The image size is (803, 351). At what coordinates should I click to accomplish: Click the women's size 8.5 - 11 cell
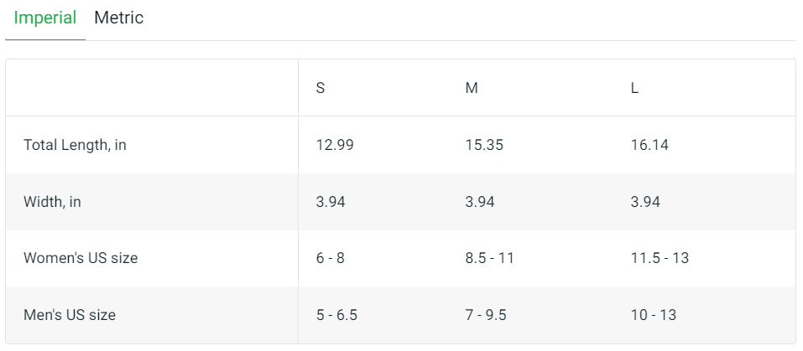coord(489,258)
